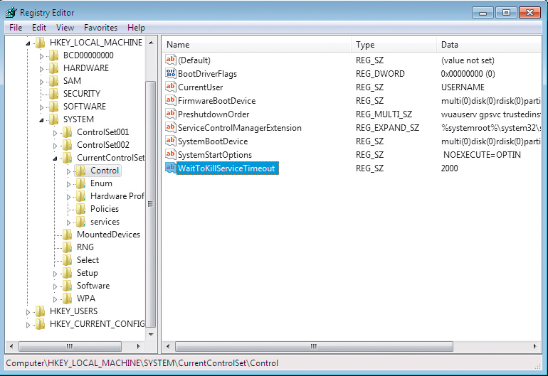Collapse the SYSTEM key node
Viewport: 548px width, 376px height.
pyautogui.click(x=42, y=119)
